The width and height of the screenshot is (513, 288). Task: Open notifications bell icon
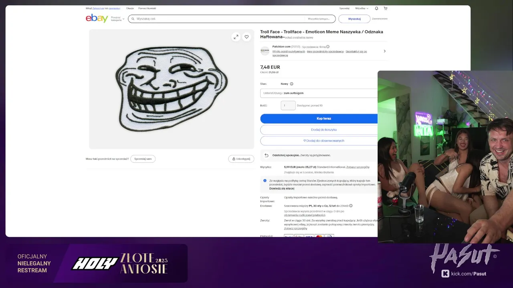(x=376, y=8)
